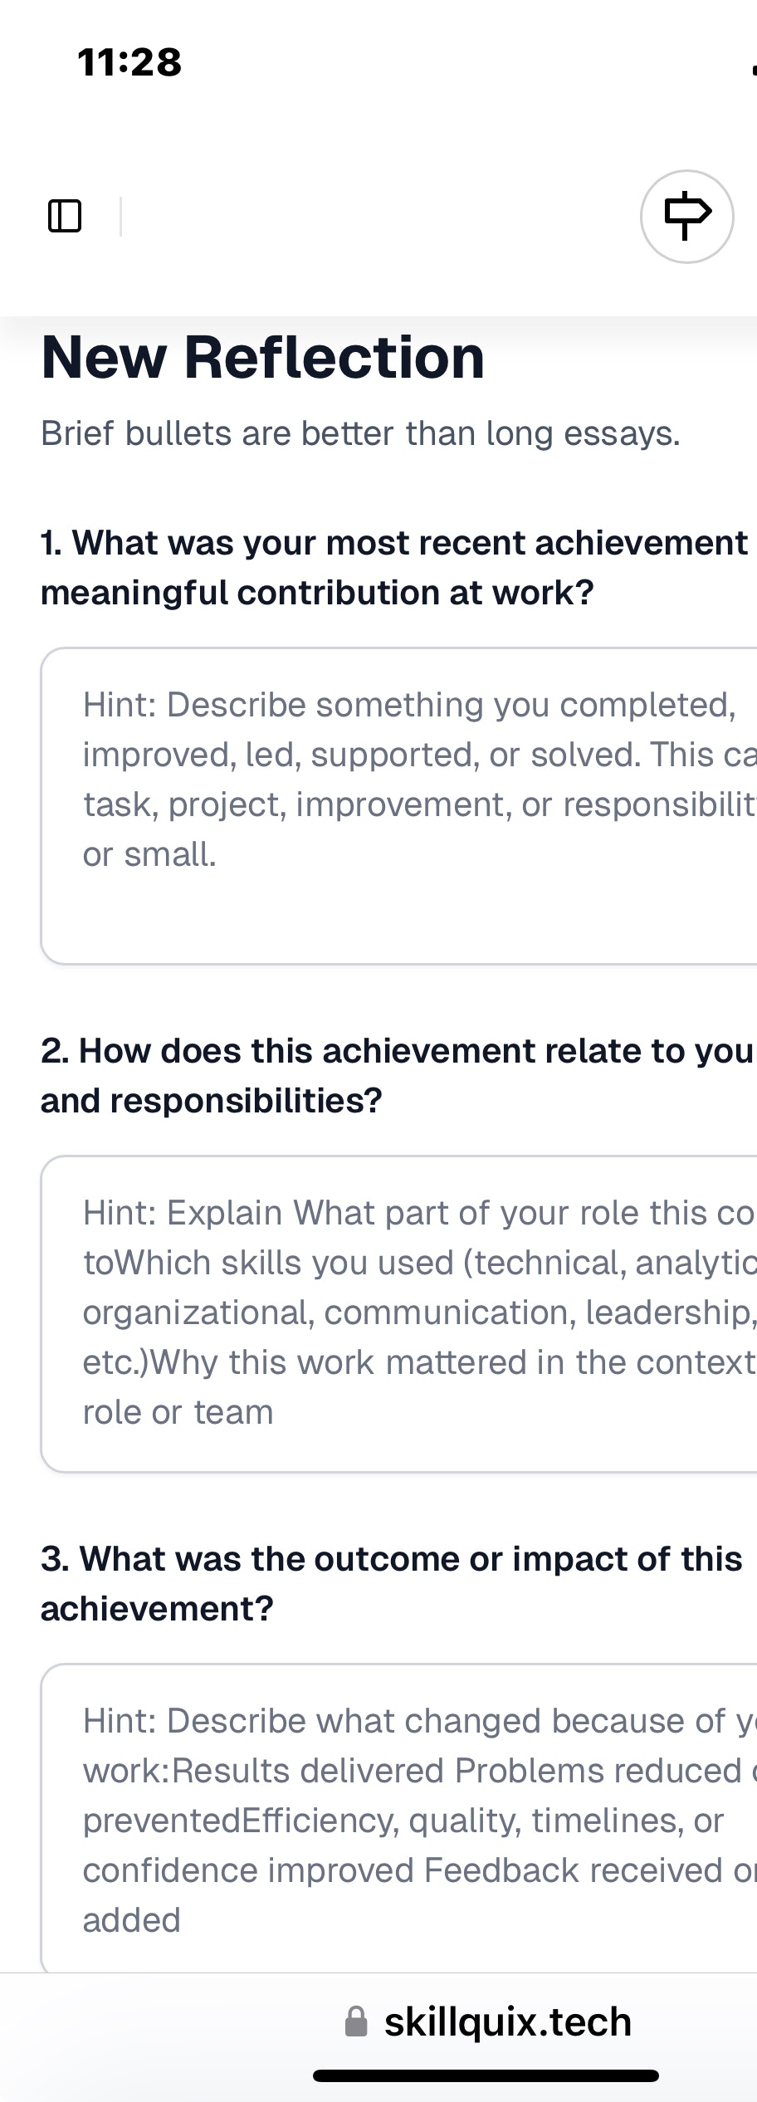Tap the home indicator bar
This screenshot has width=757, height=2102.
(486, 2075)
